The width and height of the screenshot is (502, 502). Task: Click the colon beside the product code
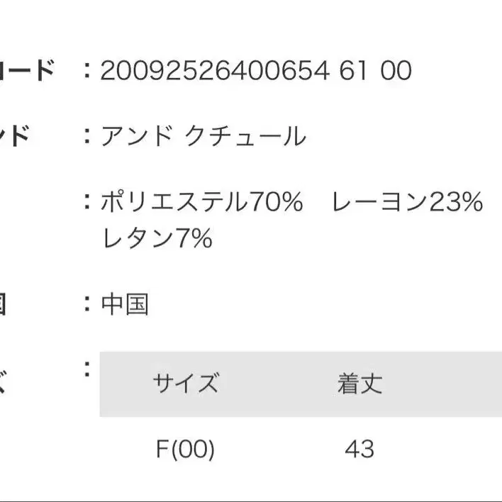tap(87, 71)
